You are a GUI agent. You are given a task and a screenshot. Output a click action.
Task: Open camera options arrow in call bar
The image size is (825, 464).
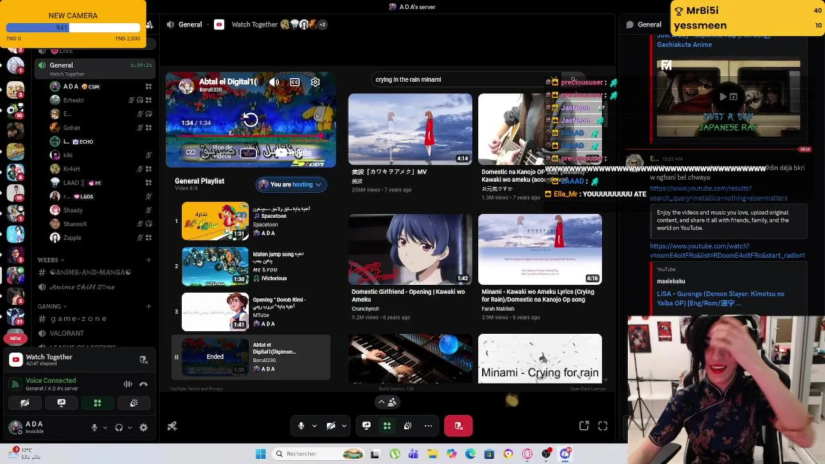(344, 426)
